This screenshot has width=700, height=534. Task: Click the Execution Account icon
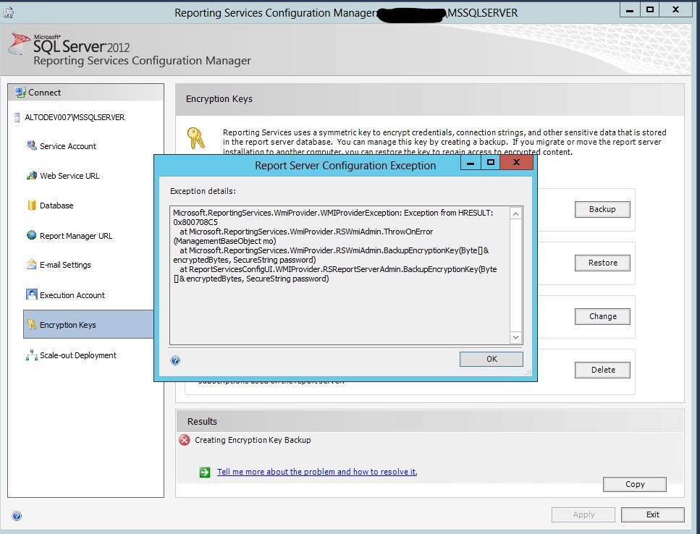coord(31,294)
